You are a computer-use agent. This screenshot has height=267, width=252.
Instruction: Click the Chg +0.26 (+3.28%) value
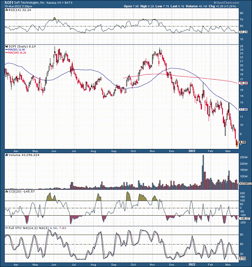222,6
